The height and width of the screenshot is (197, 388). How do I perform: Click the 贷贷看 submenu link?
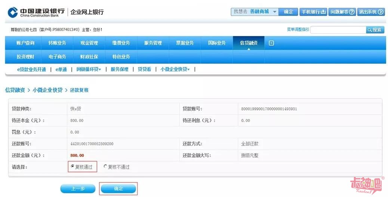[x=144, y=69]
